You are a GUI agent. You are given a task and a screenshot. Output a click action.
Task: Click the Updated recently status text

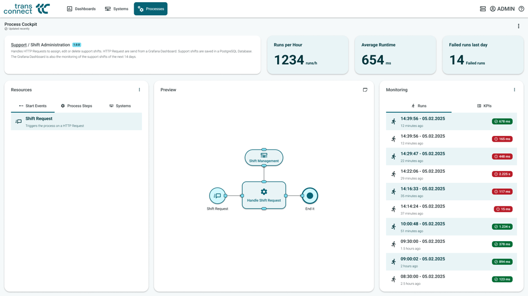pos(19,29)
